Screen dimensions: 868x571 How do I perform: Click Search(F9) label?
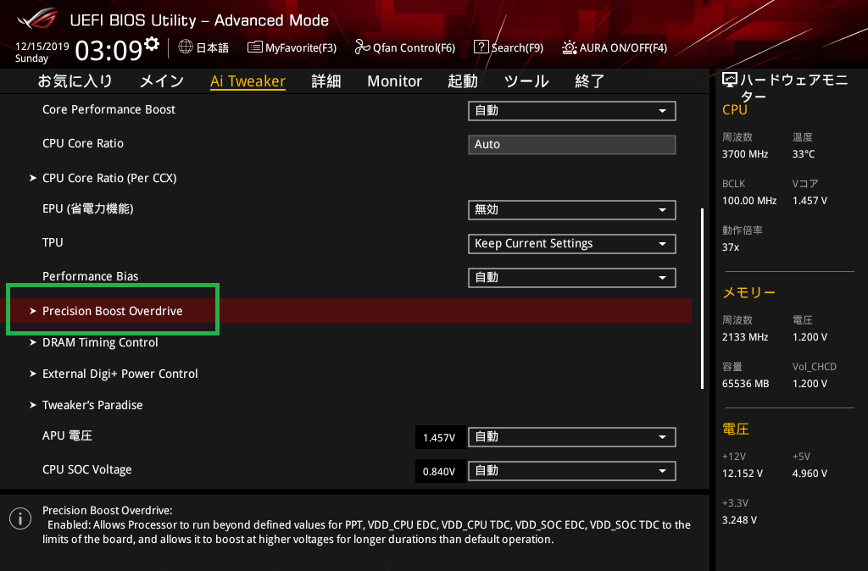518,47
